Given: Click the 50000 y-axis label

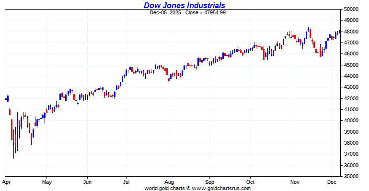Looking at the screenshot, I should [351, 9].
